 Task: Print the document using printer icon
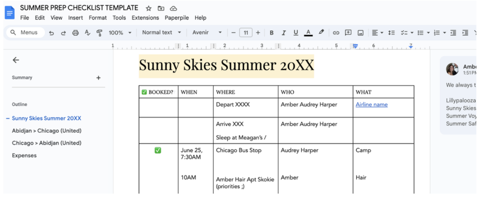[x=75, y=33]
